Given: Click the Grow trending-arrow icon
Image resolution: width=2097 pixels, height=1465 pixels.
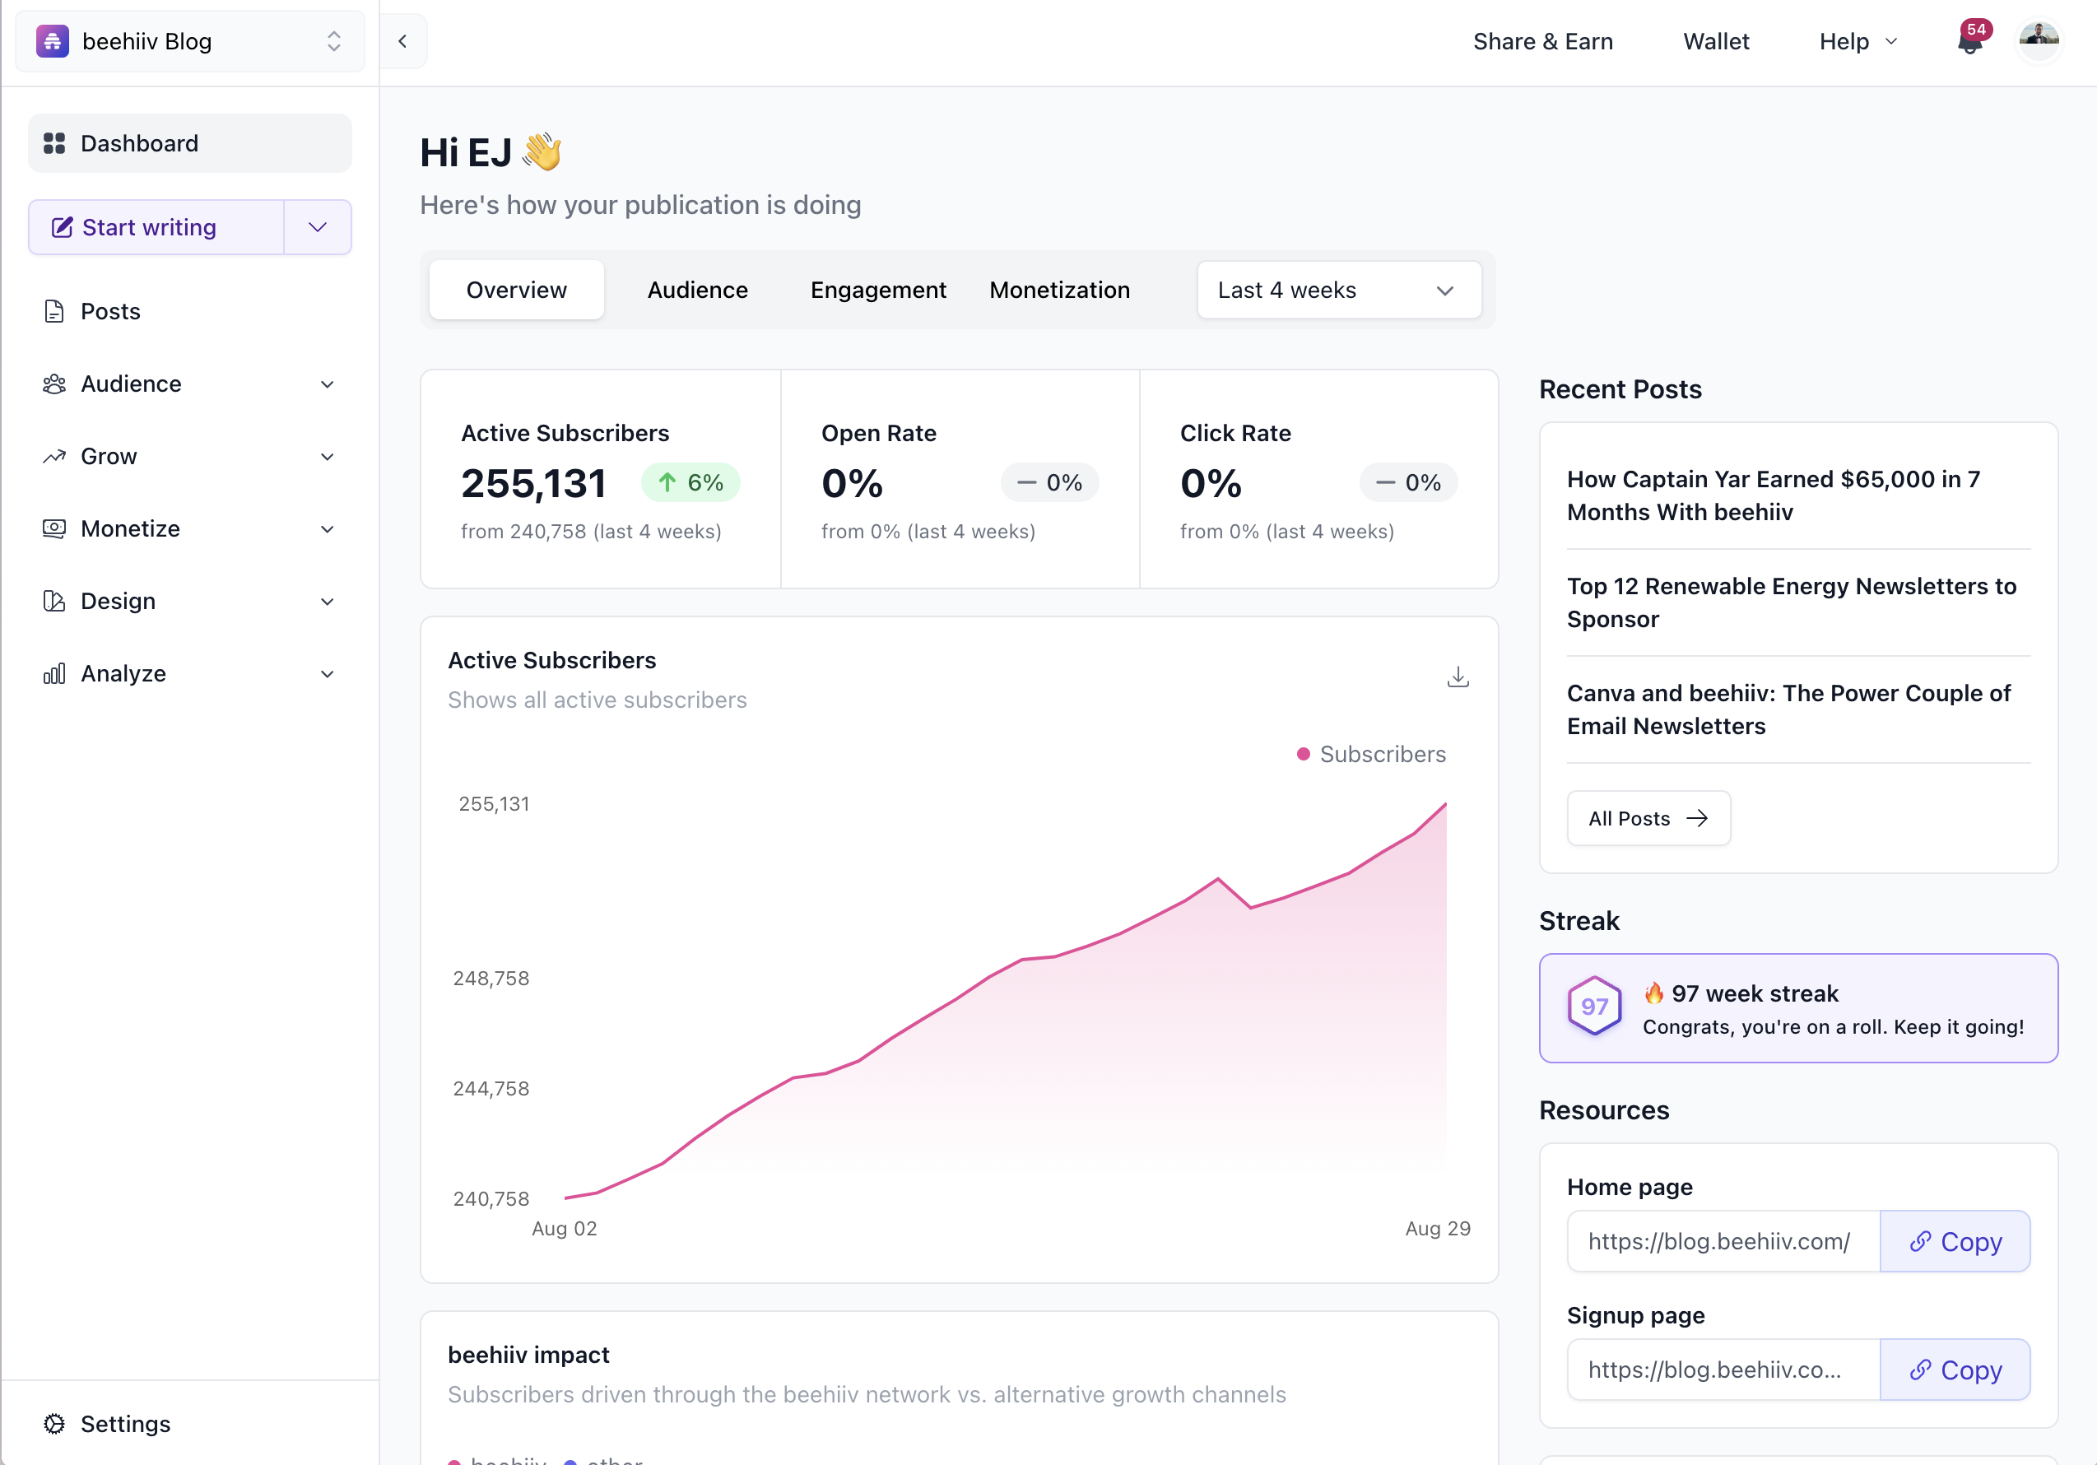Looking at the screenshot, I should (x=55, y=456).
